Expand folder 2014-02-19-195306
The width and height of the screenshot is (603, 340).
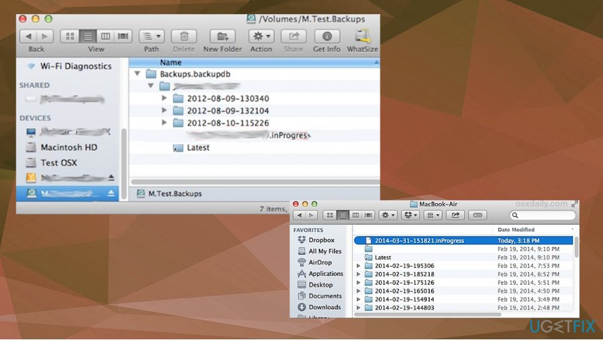(358, 266)
